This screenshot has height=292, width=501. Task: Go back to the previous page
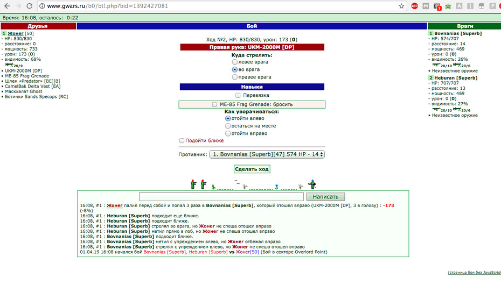pos(7,6)
